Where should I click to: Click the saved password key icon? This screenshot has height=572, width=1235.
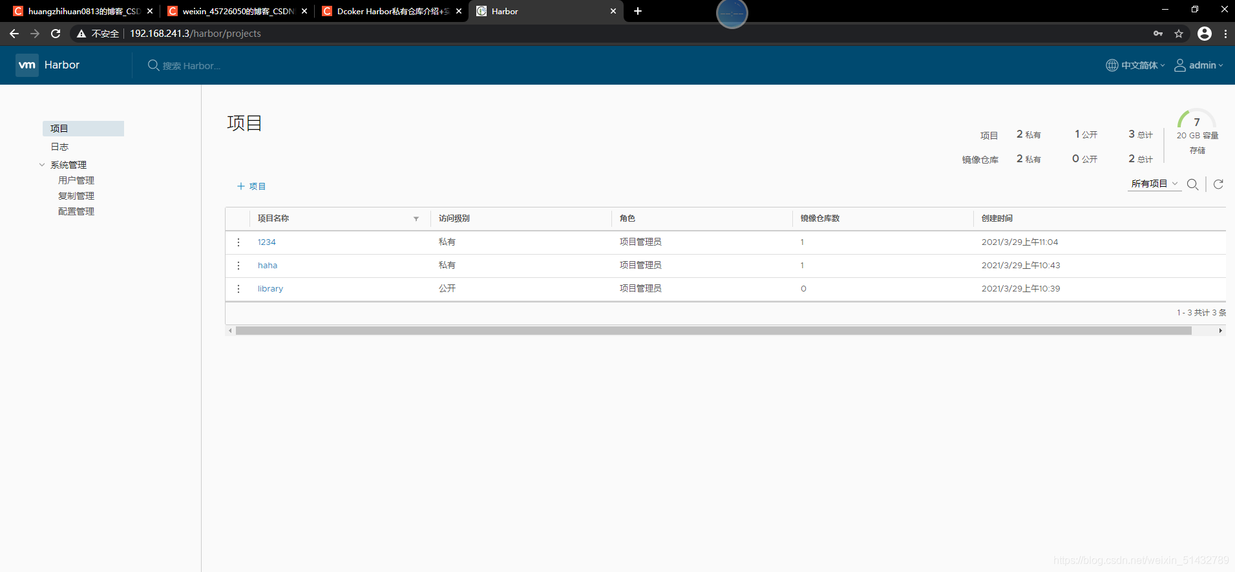tap(1158, 34)
